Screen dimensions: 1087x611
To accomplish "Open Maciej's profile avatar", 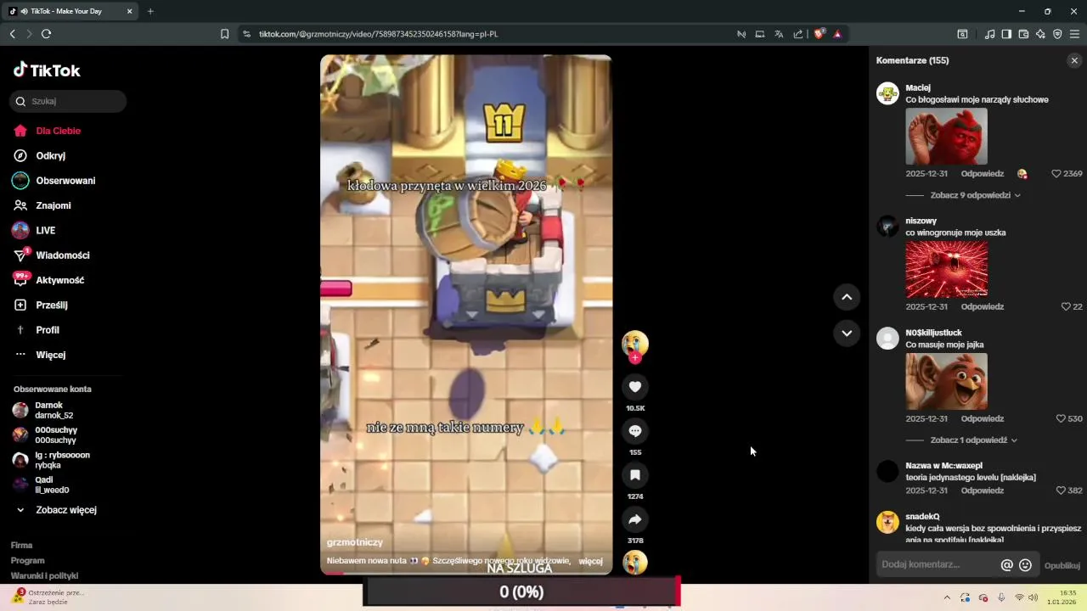I will pyautogui.click(x=887, y=93).
